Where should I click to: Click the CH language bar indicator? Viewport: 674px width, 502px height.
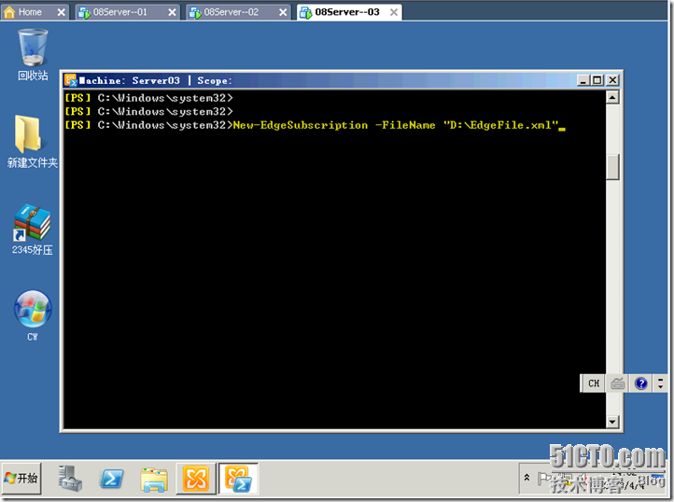coord(594,383)
